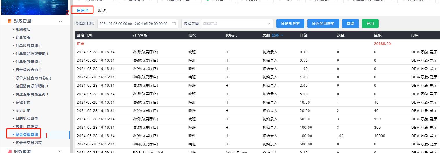Click the calendar icon in the date range field
Screen dimensions: 440x153
pos(174,24)
